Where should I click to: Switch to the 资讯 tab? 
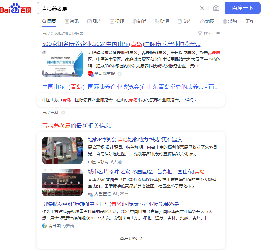71,22
